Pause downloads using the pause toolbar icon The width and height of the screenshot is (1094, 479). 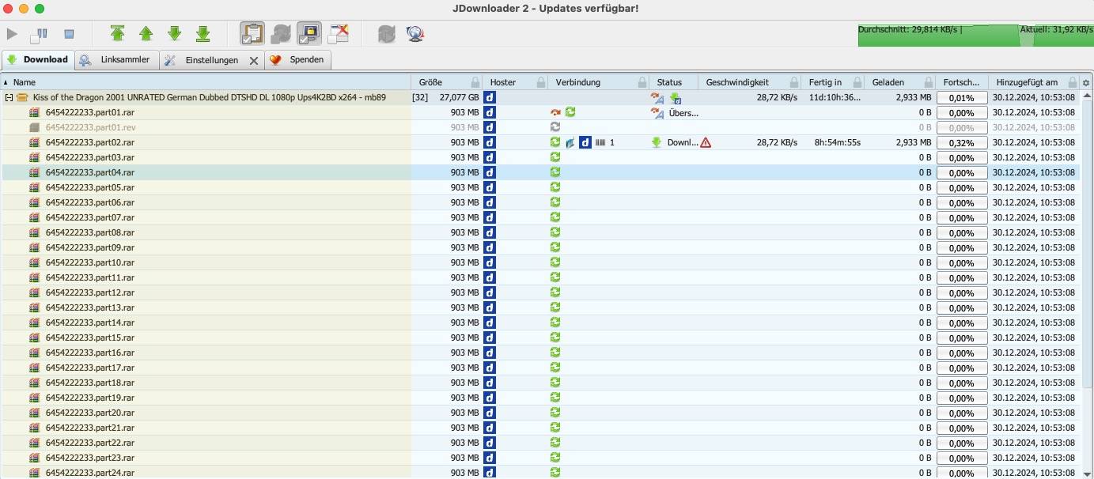click(x=39, y=34)
